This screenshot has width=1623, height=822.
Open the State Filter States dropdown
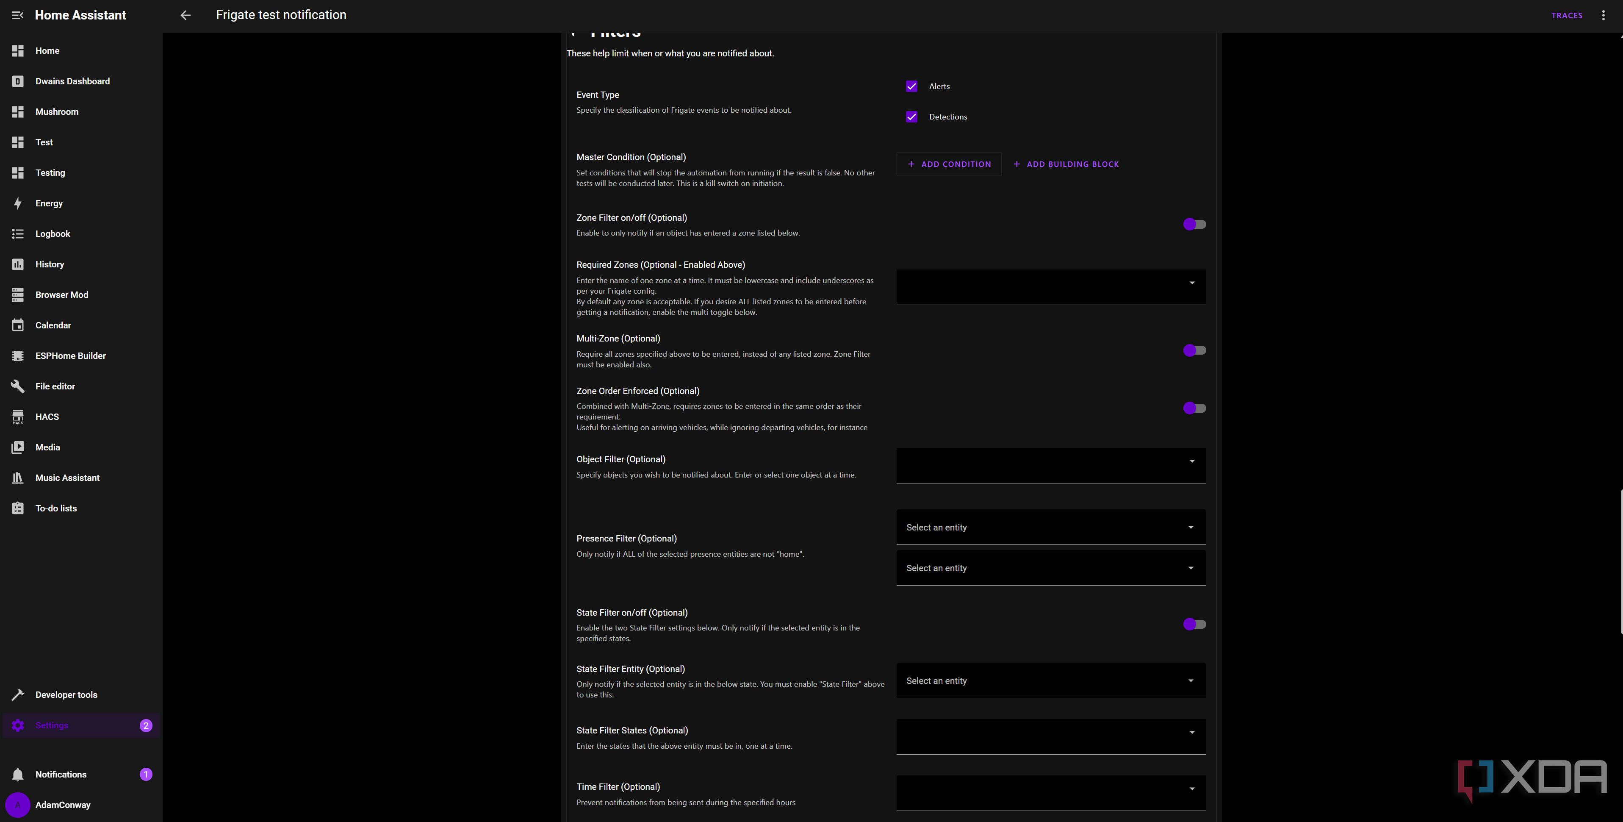(x=1051, y=737)
